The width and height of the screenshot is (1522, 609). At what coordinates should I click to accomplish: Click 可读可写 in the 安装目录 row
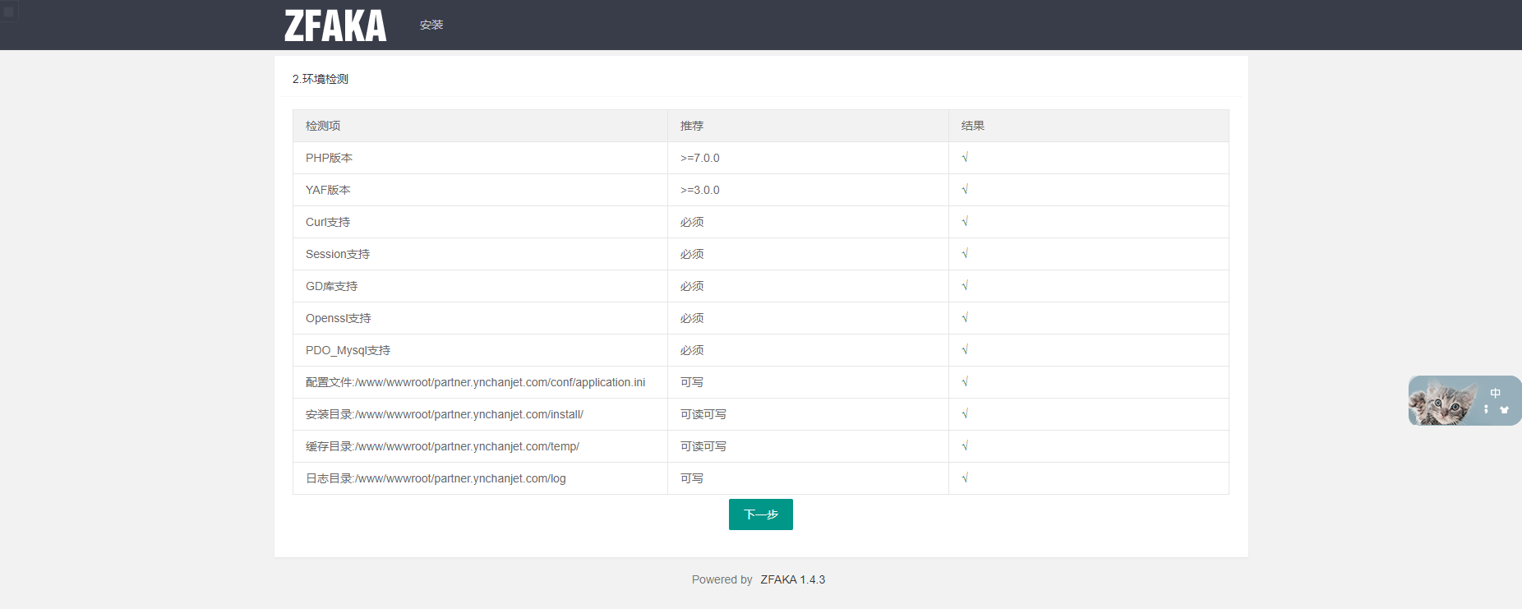[703, 414]
